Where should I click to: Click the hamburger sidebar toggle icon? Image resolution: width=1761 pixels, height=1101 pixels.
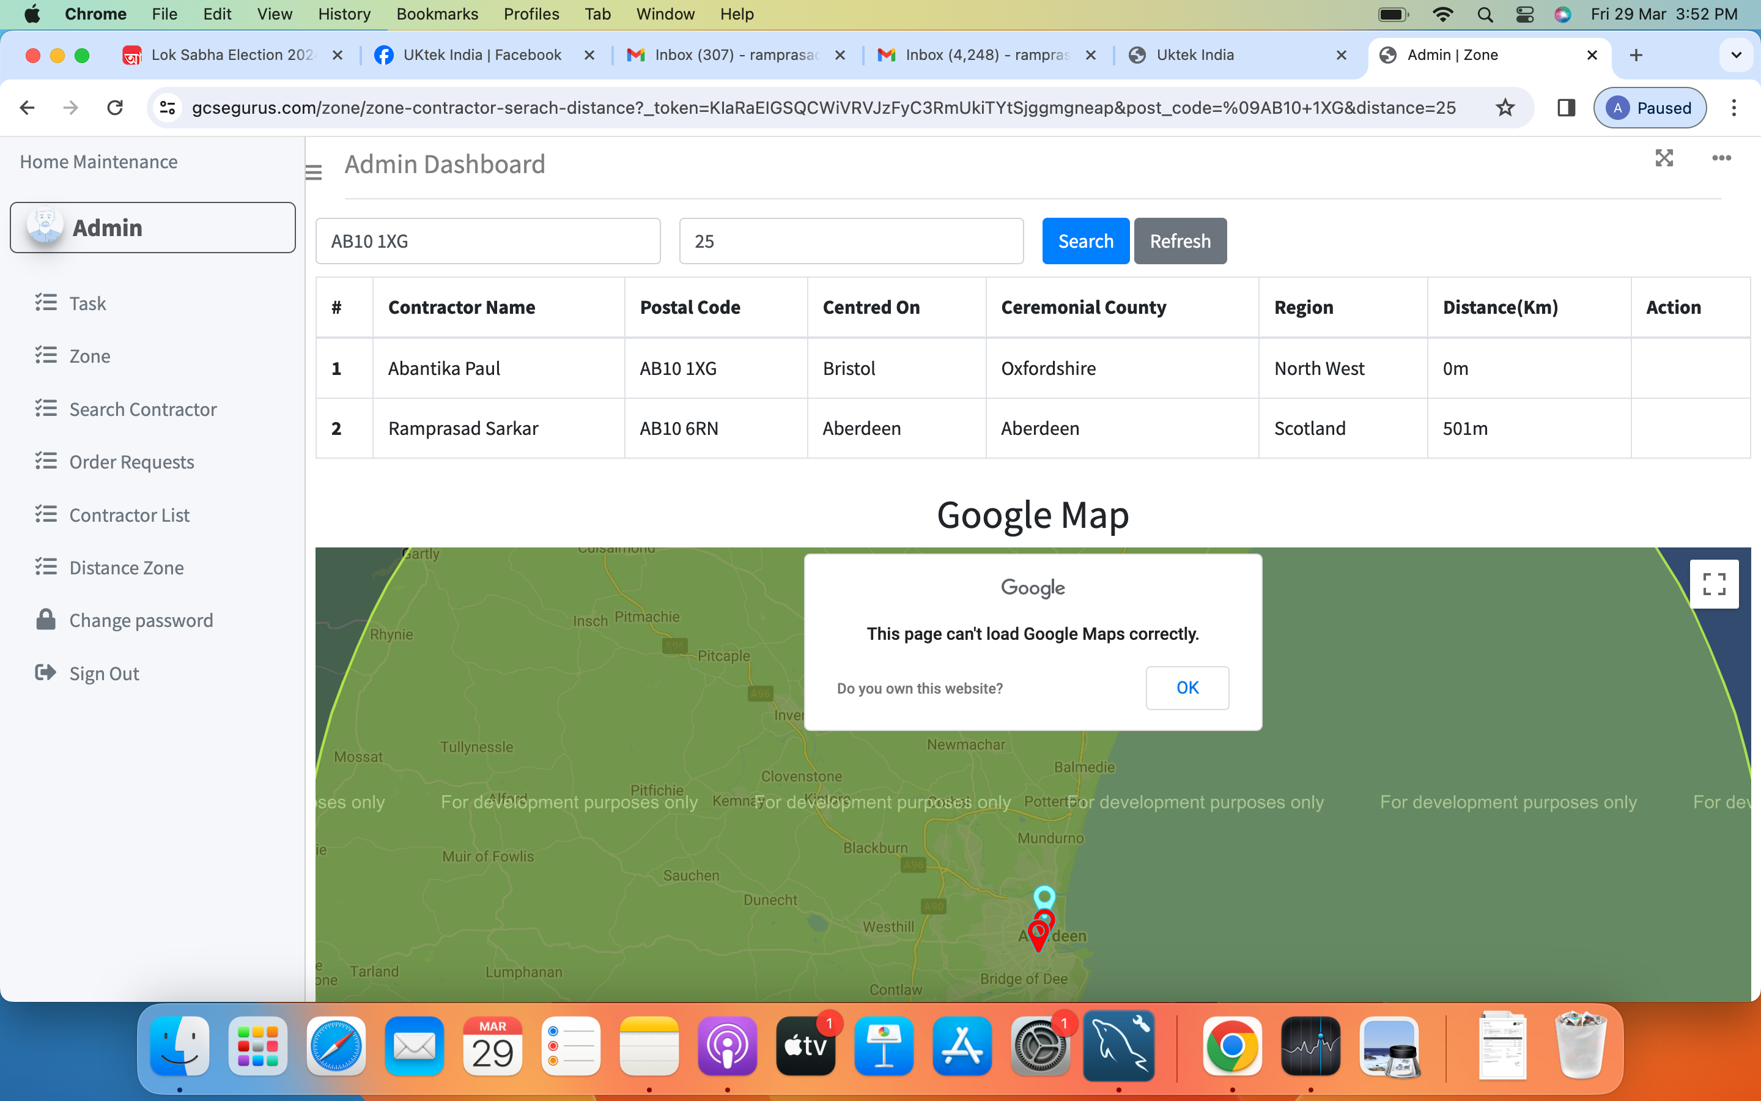314,172
